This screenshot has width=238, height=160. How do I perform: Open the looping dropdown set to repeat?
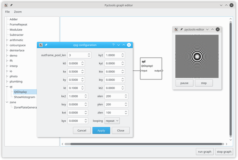[112, 121]
